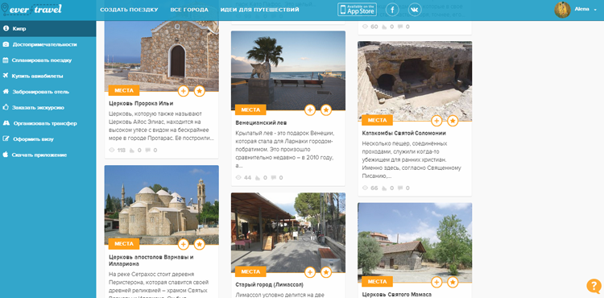Open the Facebook page icon in header

pos(392,10)
